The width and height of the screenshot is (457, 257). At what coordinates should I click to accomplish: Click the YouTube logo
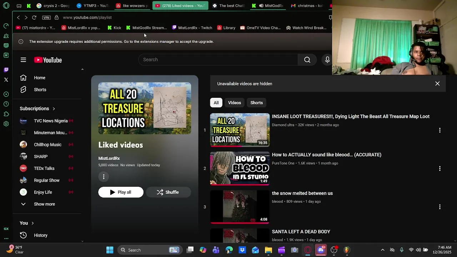tap(48, 60)
